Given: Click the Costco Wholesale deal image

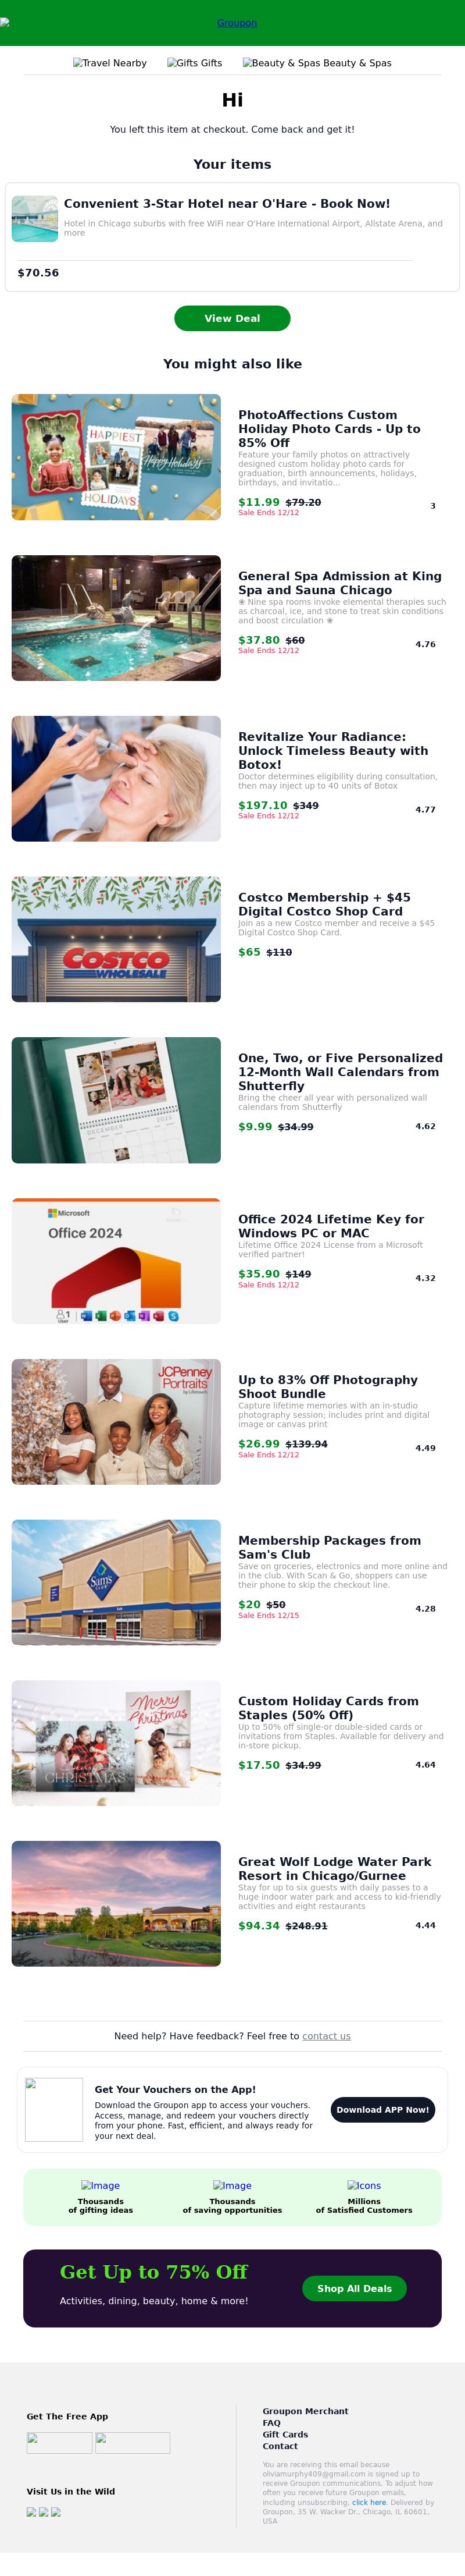Looking at the screenshot, I should [x=116, y=939].
